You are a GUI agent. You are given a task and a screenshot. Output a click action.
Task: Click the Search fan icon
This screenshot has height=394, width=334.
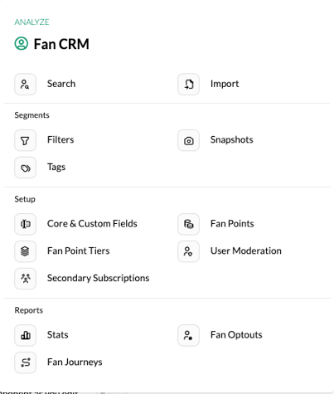pos(25,84)
